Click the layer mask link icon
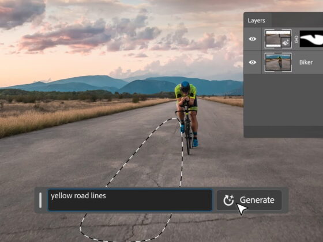 pyautogui.click(x=296, y=39)
